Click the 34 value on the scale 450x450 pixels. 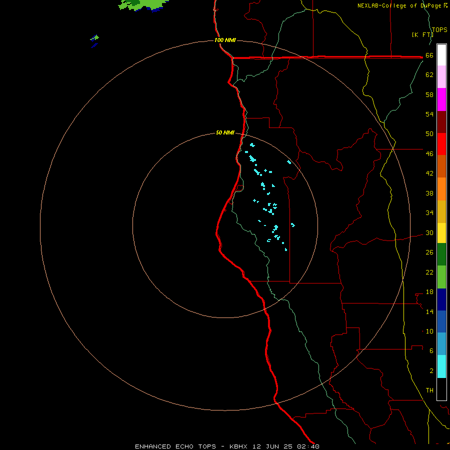pyautogui.click(x=429, y=213)
